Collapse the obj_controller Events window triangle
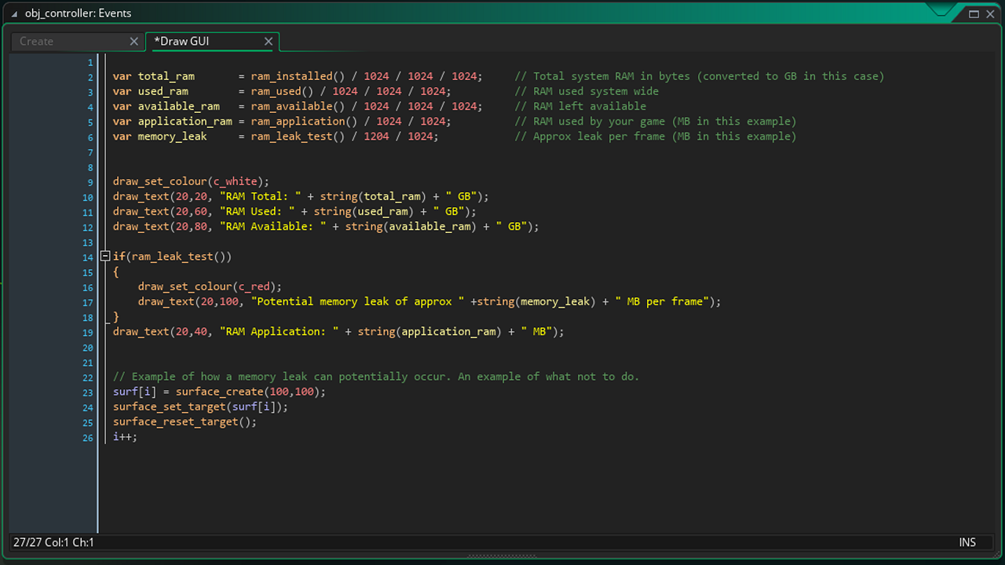 [x=14, y=14]
